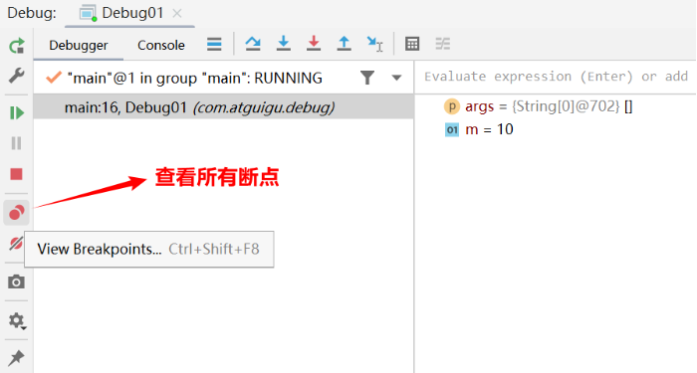Take thread dump camera icon
The image size is (697, 373).
tap(17, 281)
